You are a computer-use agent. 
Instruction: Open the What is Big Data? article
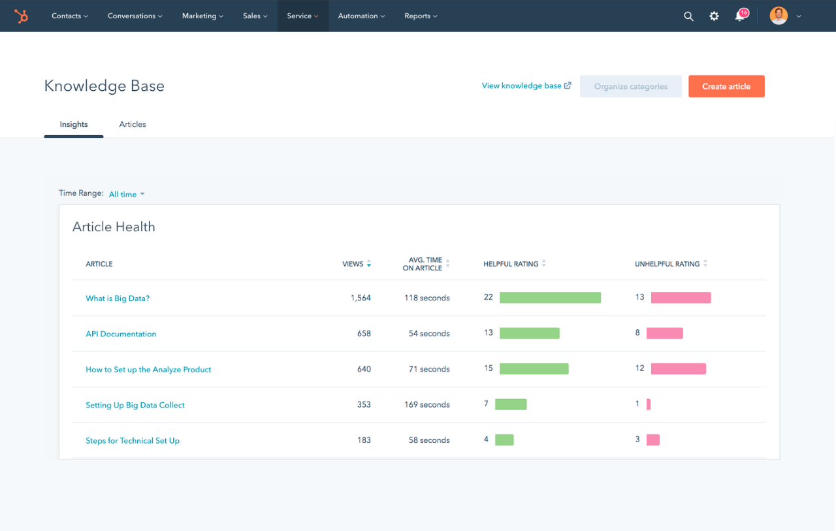coord(118,298)
